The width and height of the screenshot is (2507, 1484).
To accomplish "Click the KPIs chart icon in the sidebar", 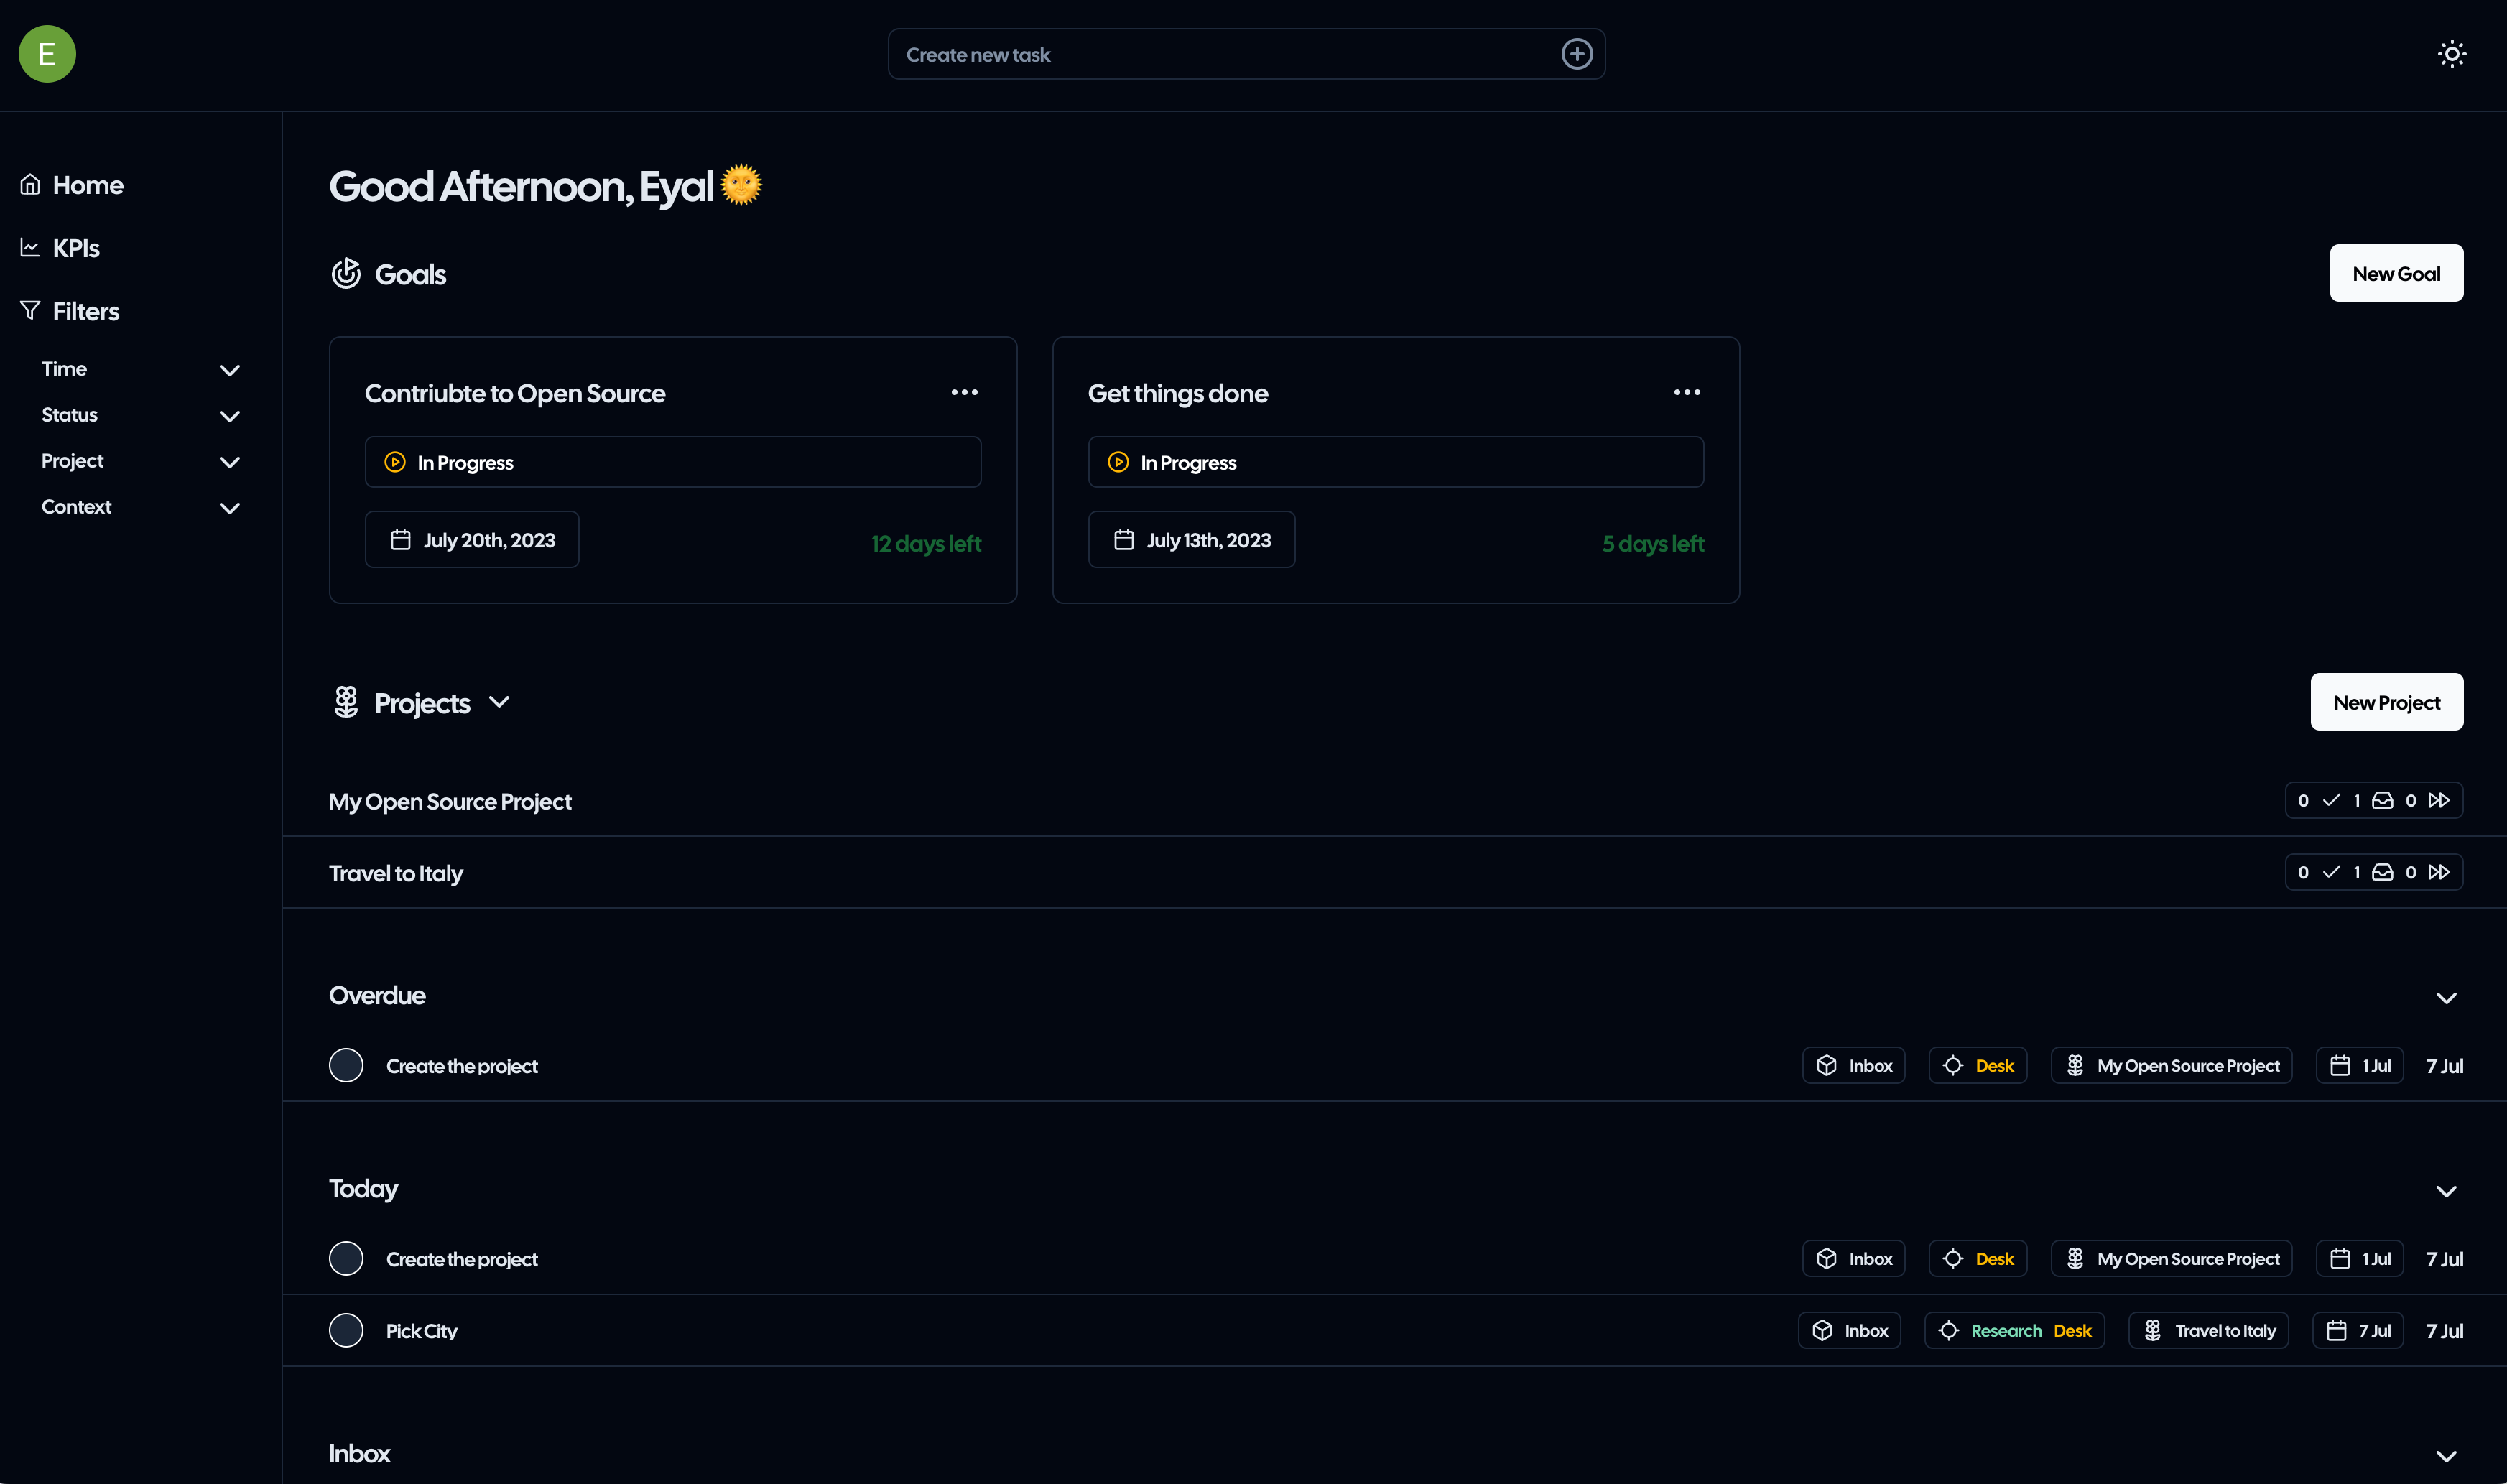I will coord(31,247).
